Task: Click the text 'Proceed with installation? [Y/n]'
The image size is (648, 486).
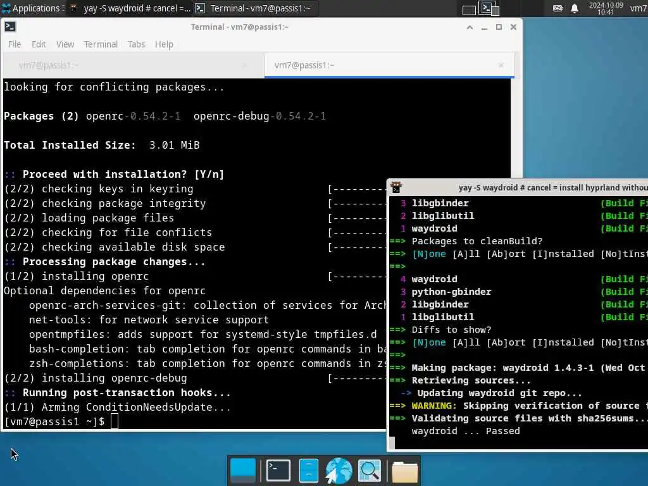Action: click(123, 175)
